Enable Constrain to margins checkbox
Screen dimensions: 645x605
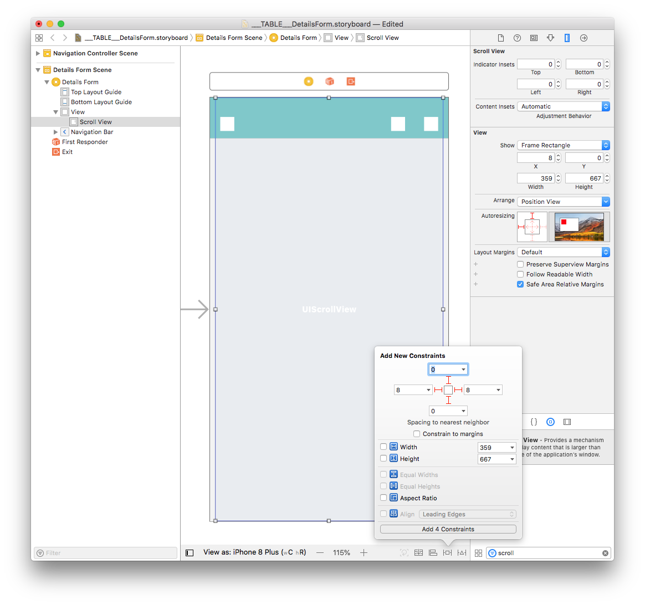point(417,434)
